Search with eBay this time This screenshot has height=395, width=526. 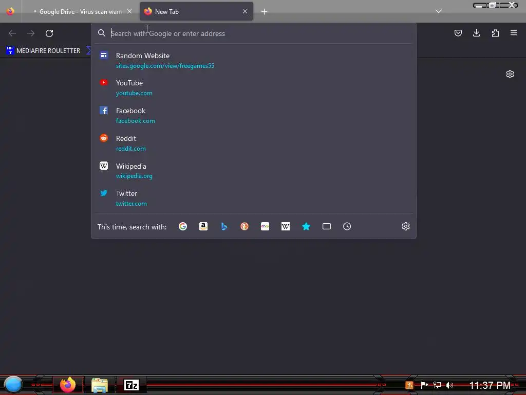click(x=265, y=226)
